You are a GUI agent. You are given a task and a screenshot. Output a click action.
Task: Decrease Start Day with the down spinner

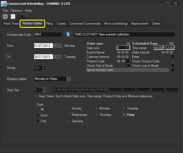(45, 91)
